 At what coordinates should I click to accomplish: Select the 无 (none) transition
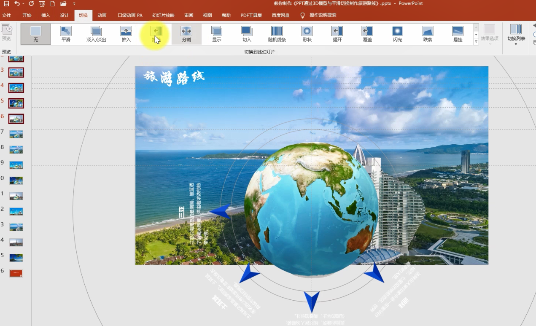tap(36, 34)
